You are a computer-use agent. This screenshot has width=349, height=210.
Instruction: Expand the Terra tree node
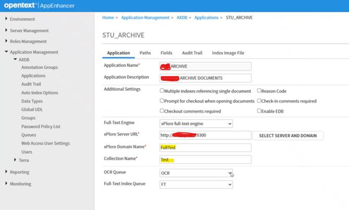[14, 160]
